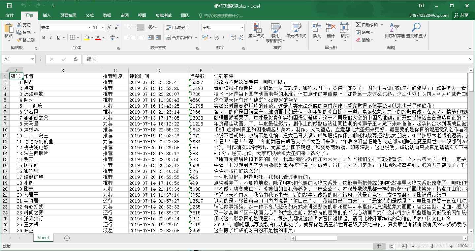Image resolution: width=475 pixels, height=251 pixels.
Task: Apply percent style format
Action: coord(216,38)
